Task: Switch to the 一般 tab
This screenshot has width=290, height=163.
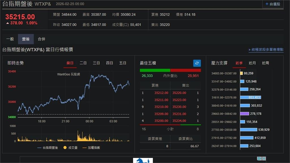Action: [10, 39]
